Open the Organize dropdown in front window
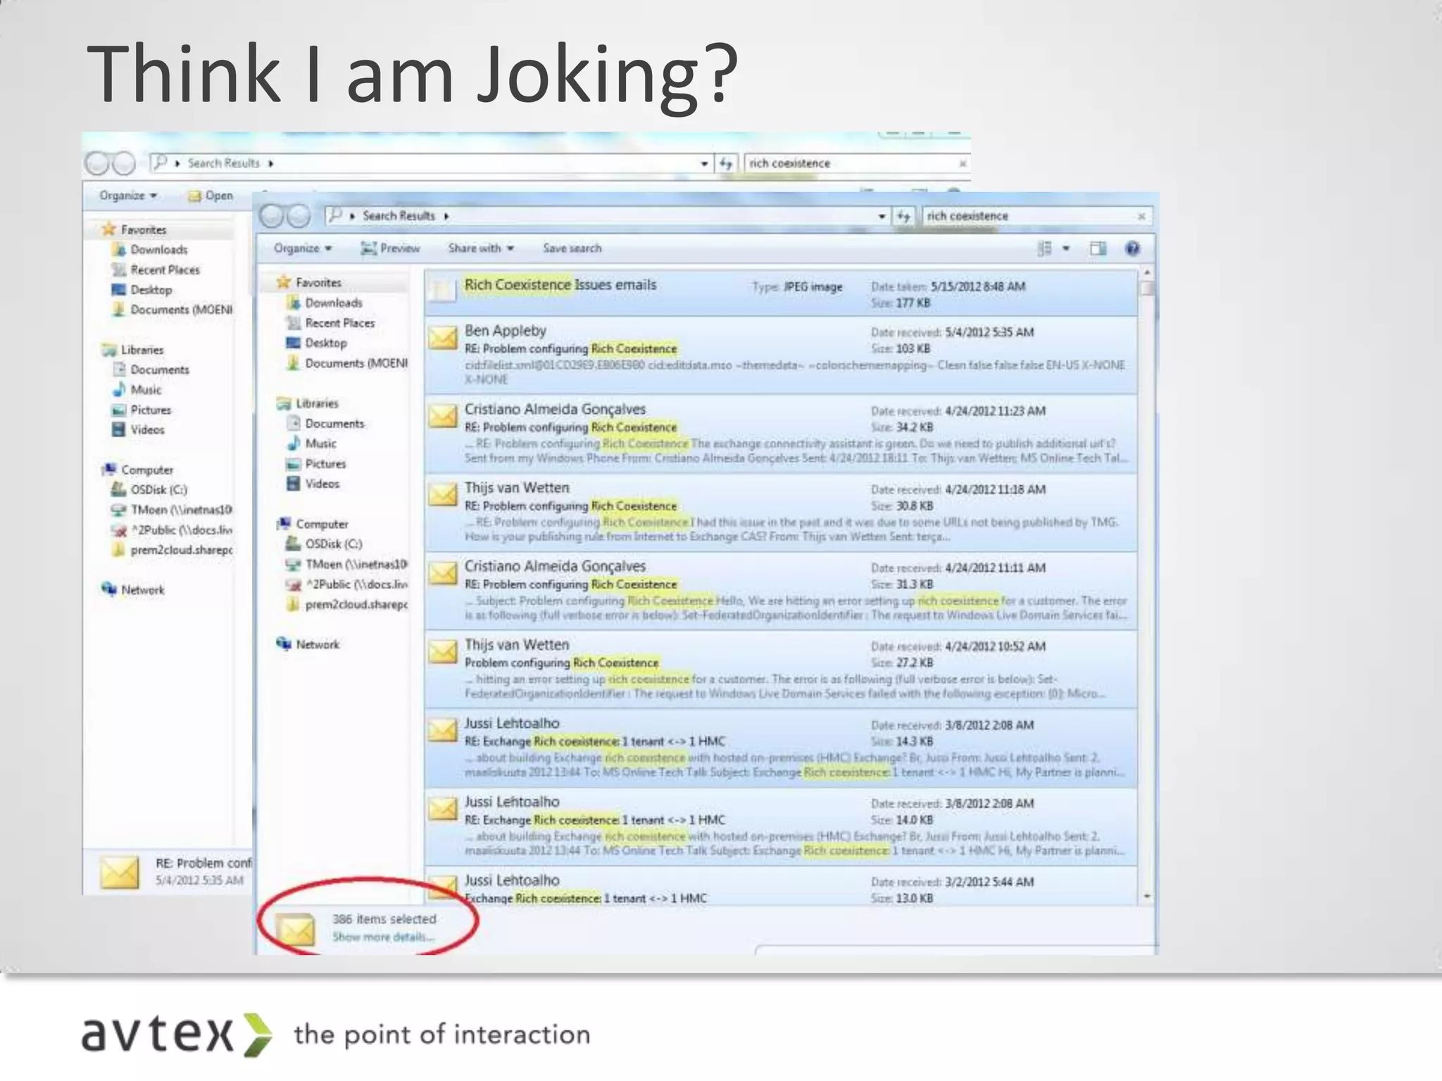 tap(303, 248)
